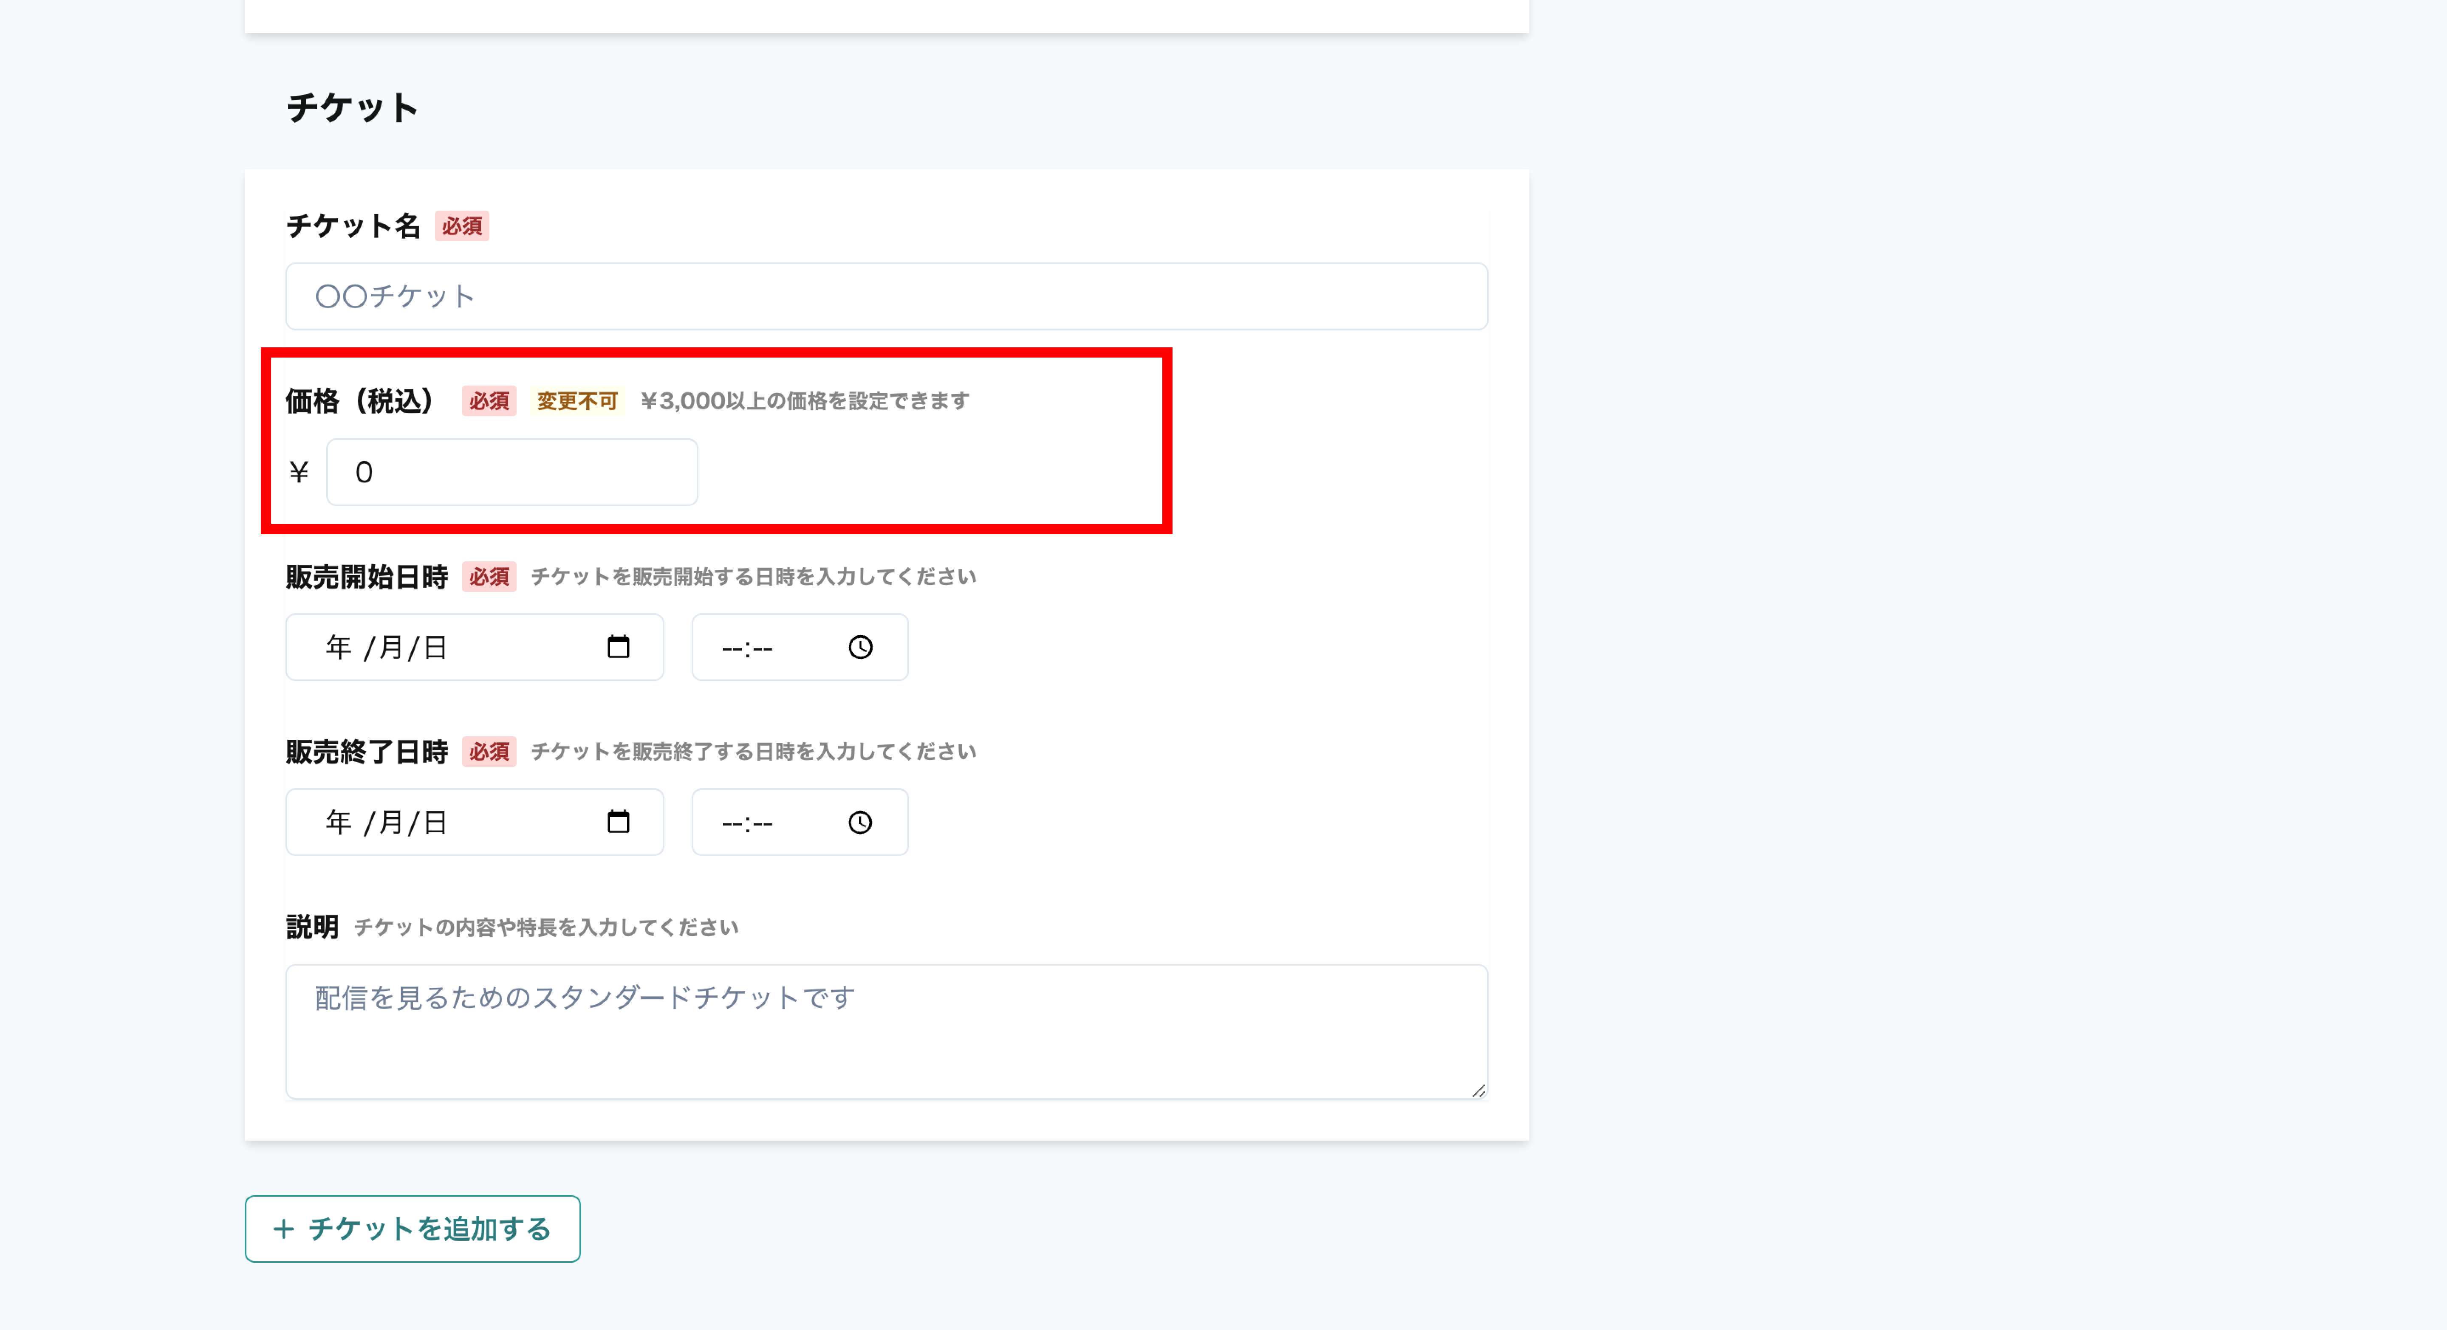This screenshot has width=2447, height=1330.
Task: Click inside the 説明 description textarea
Action: (x=885, y=1031)
